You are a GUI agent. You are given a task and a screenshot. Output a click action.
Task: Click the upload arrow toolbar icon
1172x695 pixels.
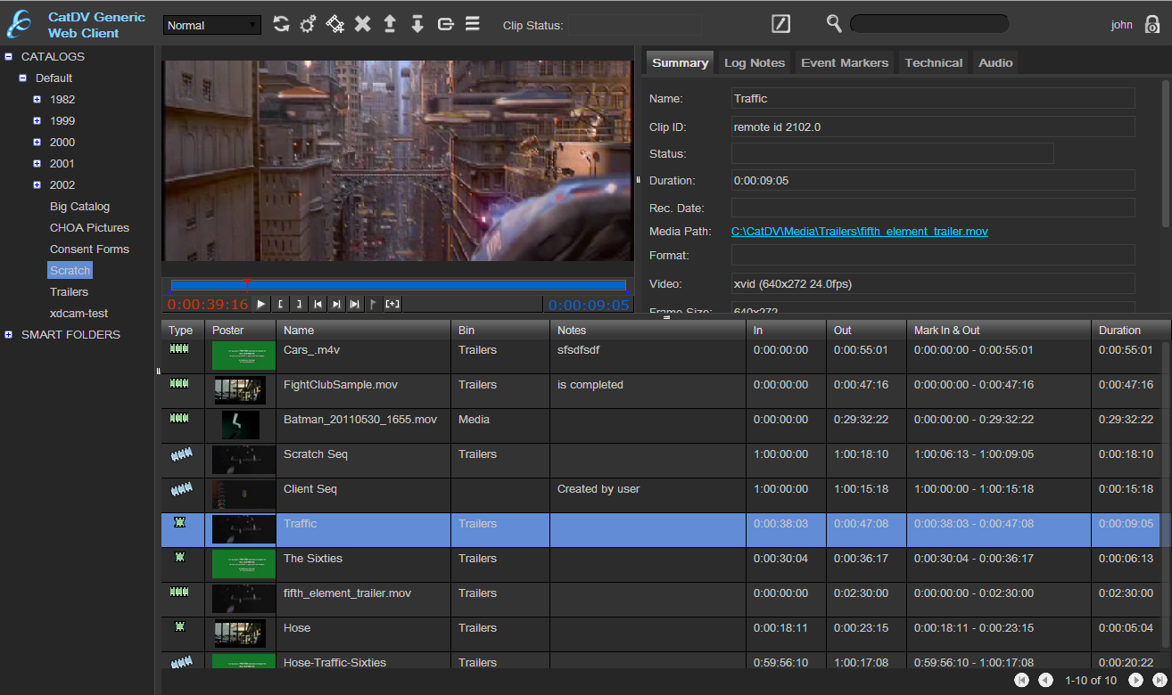390,24
